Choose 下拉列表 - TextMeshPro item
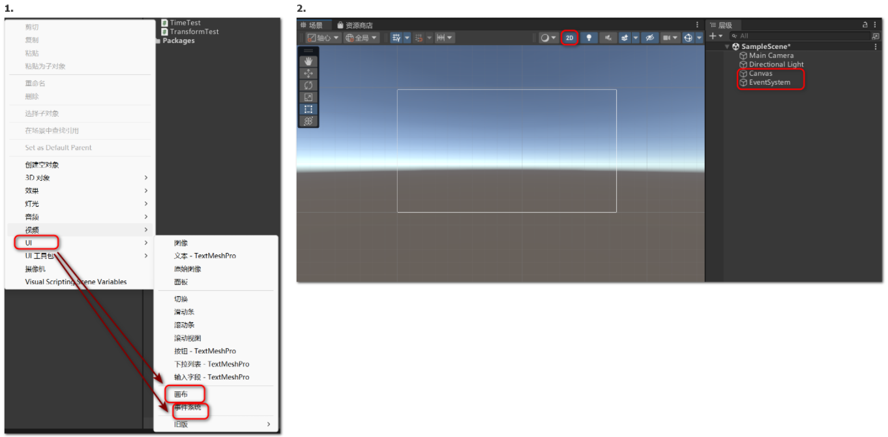 [216, 364]
